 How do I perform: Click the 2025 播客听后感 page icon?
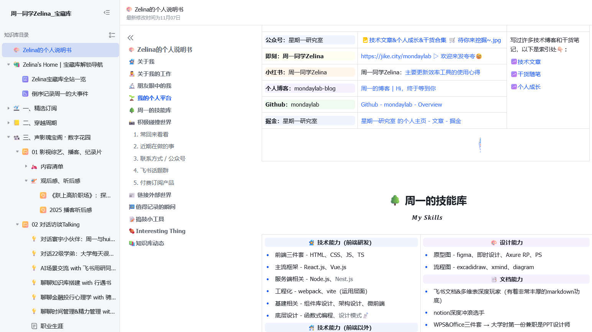43,210
